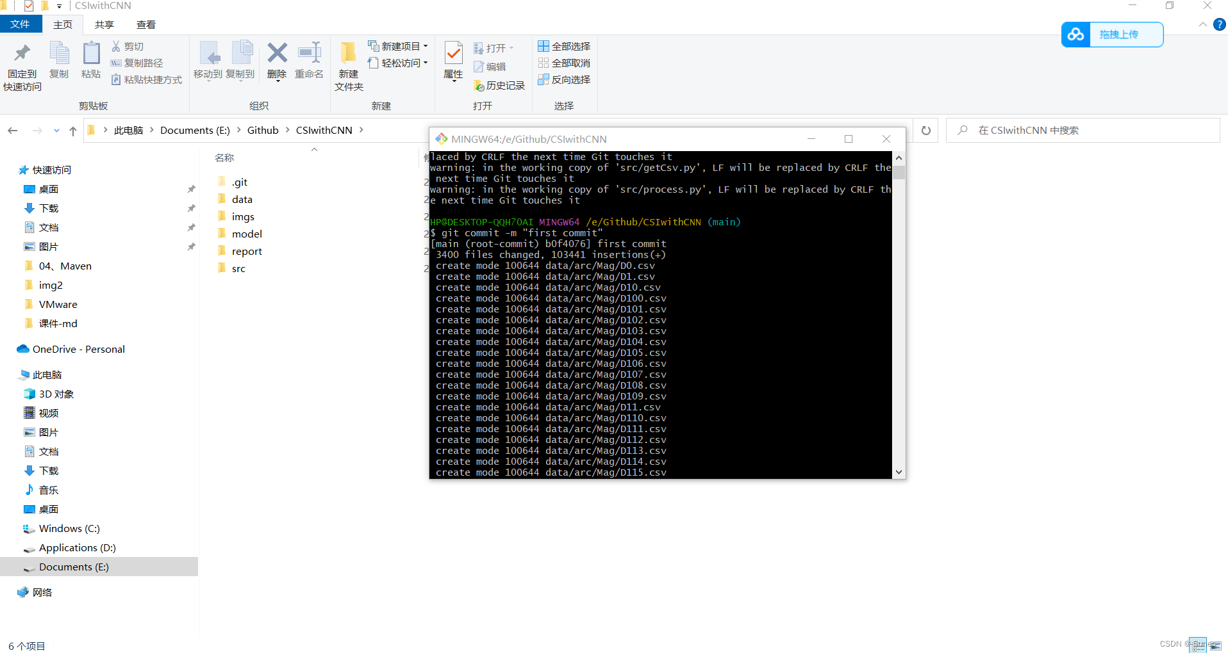Image resolution: width=1228 pixels, height=653 pixels.
Task: Go back with the left arrow
Action: pyautogui.click(x=13, y=131)
